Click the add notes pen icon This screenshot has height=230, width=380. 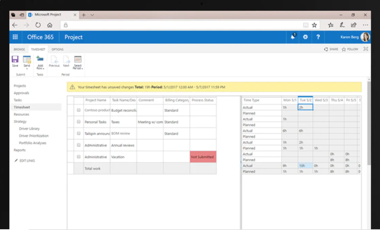[x=342, y=25]
